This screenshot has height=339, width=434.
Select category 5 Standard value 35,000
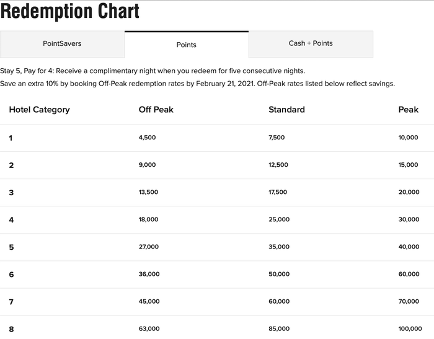(279, 247)
